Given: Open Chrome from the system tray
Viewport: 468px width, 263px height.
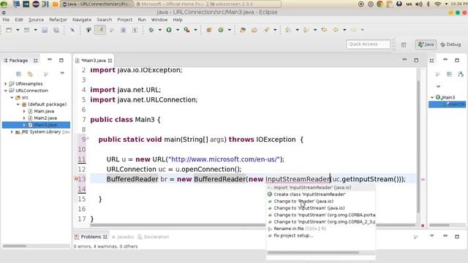Looking at the screenshot, I should (x=380, y=4).
